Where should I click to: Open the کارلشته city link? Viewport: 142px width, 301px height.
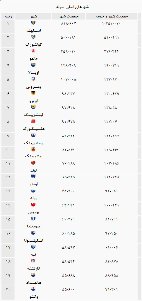point(33,268)
